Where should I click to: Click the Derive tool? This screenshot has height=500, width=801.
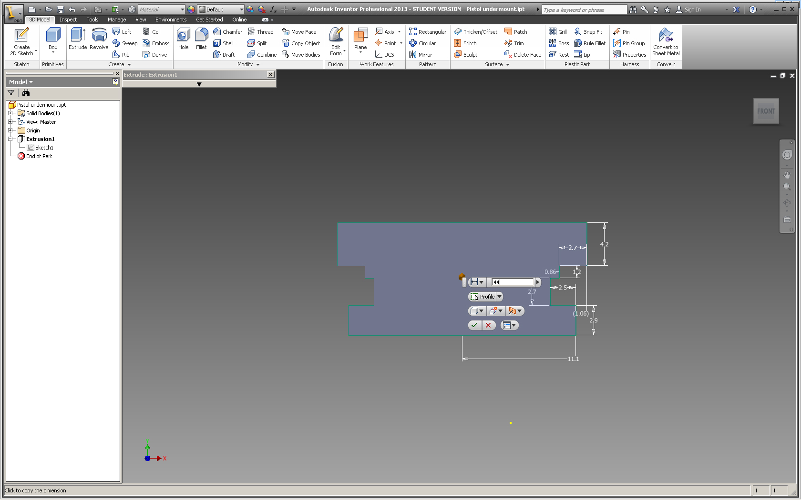[155, 55]
